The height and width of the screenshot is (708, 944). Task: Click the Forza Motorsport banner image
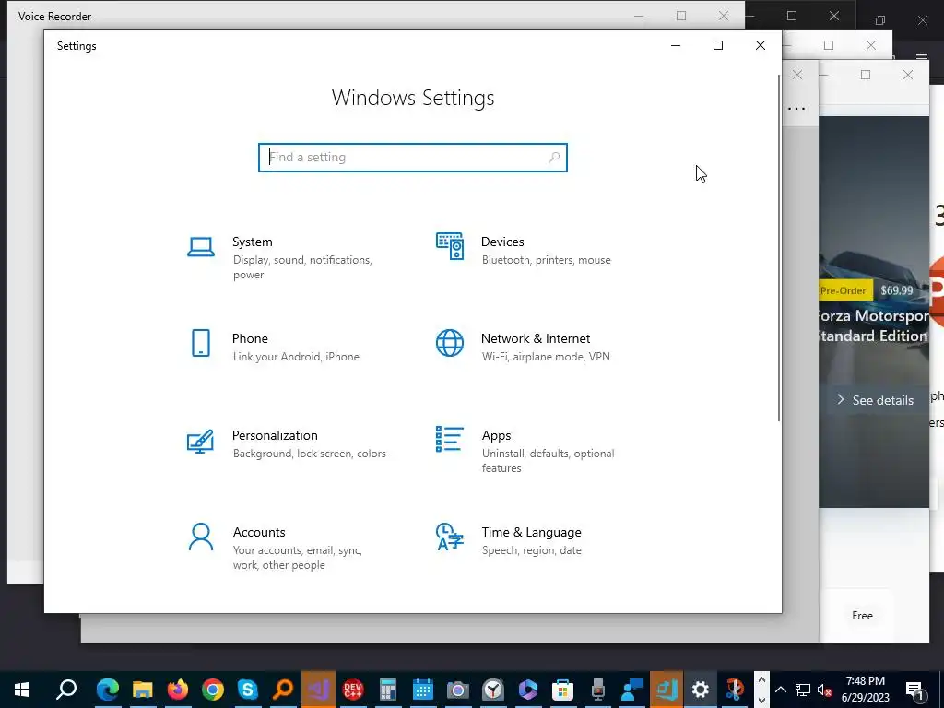pyautogui.click(x=874, y=312)
